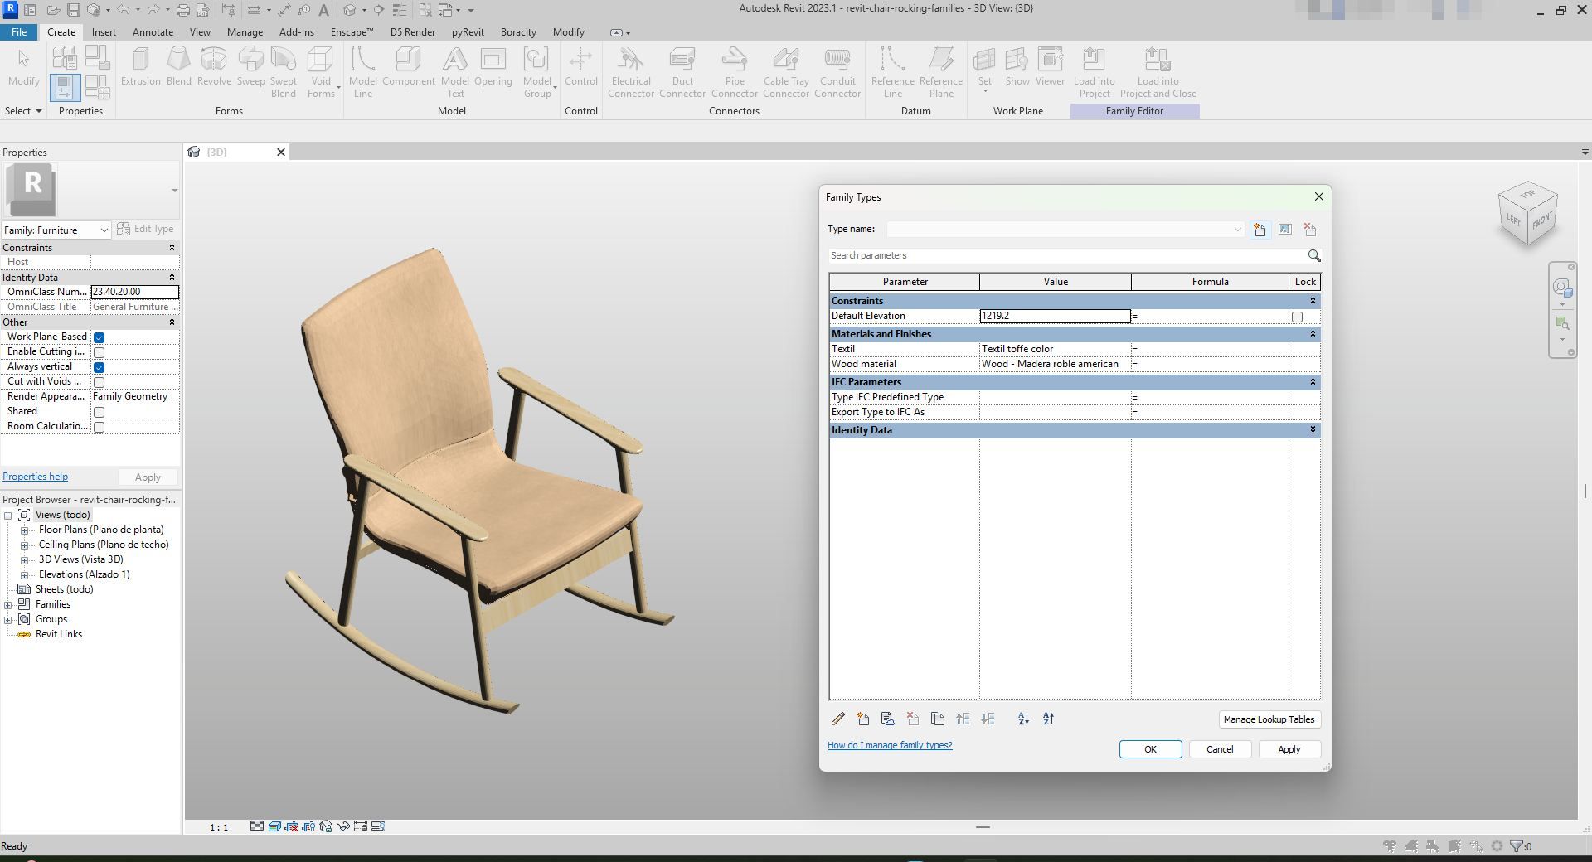1592x862 pixels.
Task: Click the 'Textil toffe color' value cell
Action: 1055,349
